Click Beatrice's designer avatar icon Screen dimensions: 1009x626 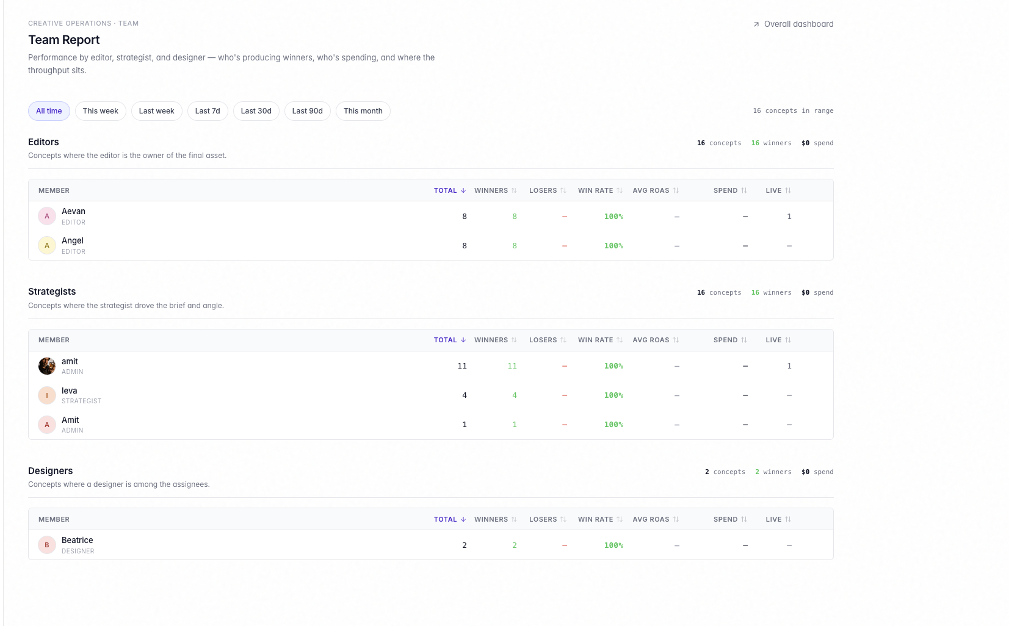(x=46, y=544)
